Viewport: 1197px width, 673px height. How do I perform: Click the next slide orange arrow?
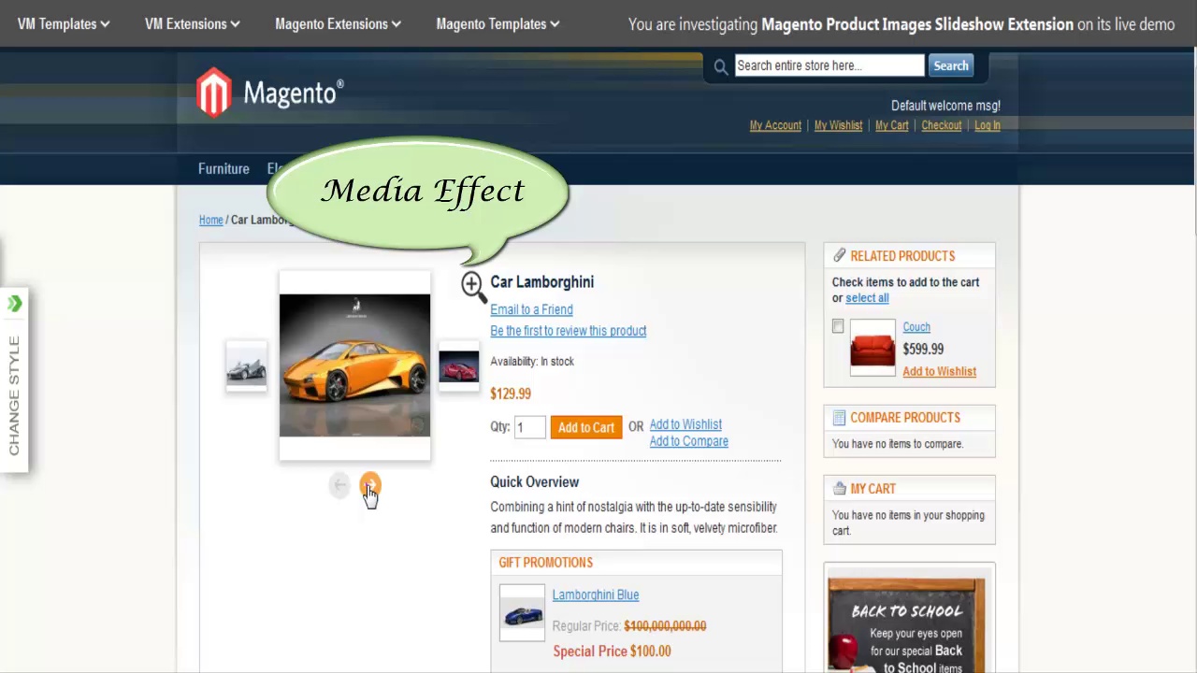(x=370, y=484)
